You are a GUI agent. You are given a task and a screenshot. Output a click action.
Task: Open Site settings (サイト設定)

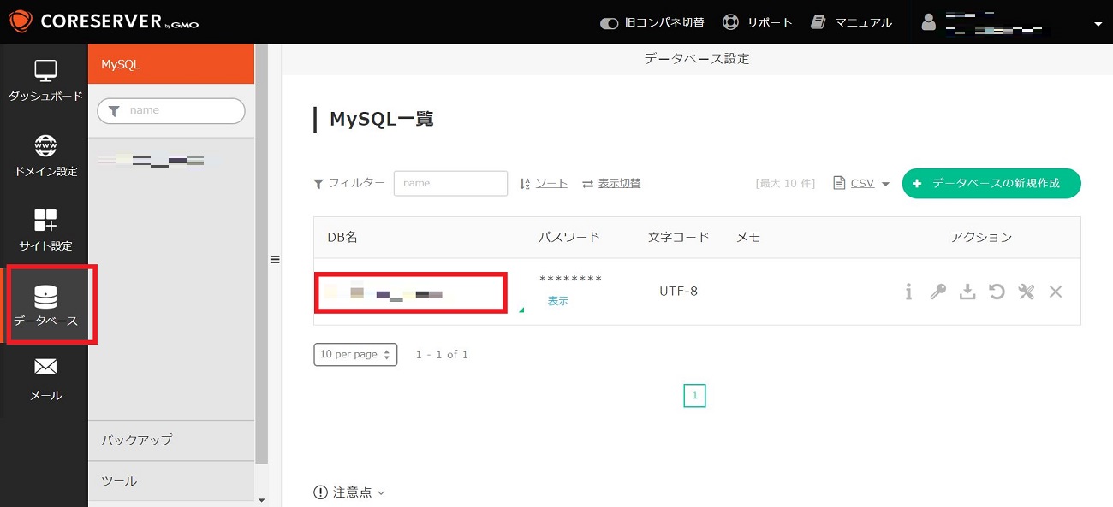pos(45,230)
